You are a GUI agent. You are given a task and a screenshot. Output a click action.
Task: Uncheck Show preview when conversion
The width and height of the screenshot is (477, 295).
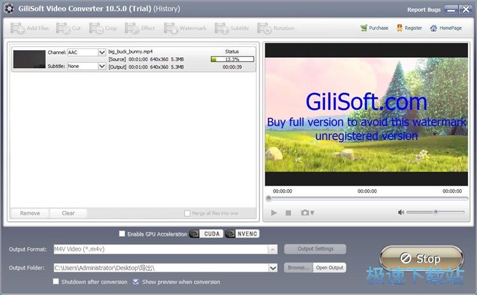click(135, 282)
